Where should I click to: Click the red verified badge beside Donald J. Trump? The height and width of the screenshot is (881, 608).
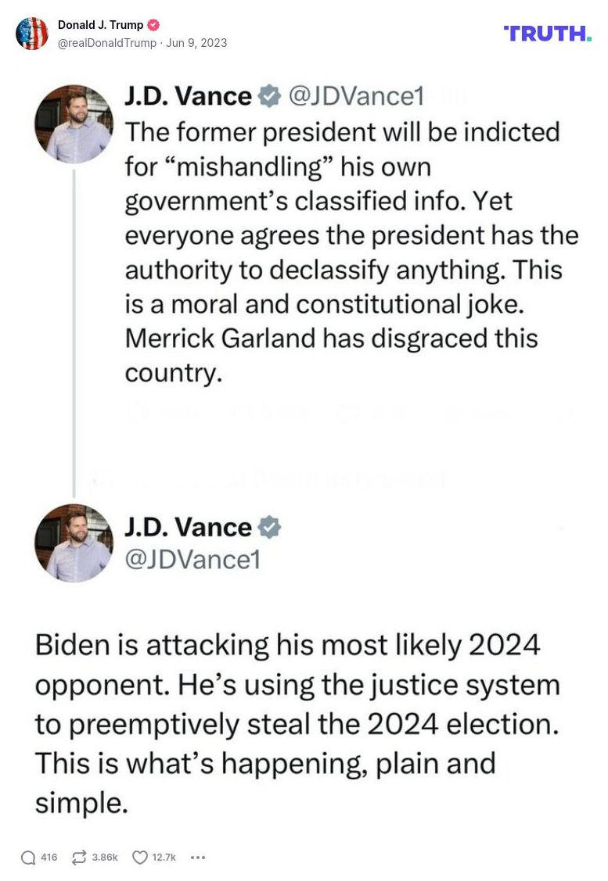(x=154, y=25)
